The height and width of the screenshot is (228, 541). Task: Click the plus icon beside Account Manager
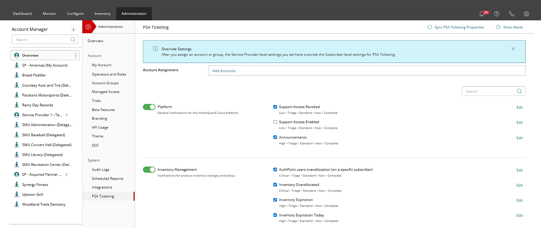(73, 30)
